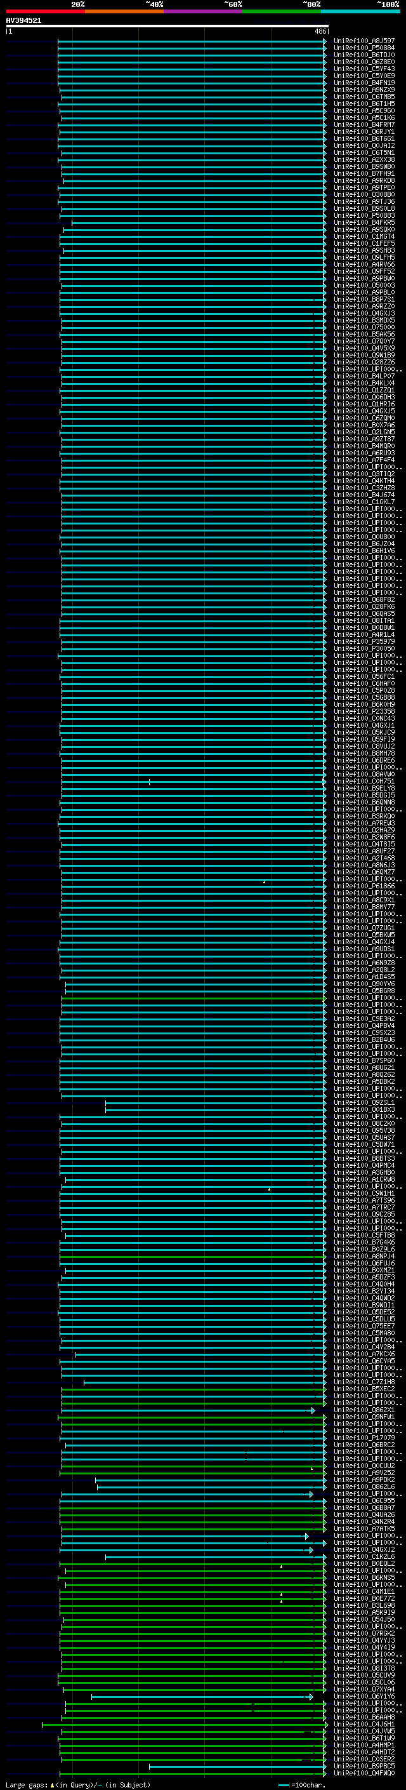Viewport: 406px width, 1790px height.
Task: Select the query name AV394521
Action: [x=23, y=21]
